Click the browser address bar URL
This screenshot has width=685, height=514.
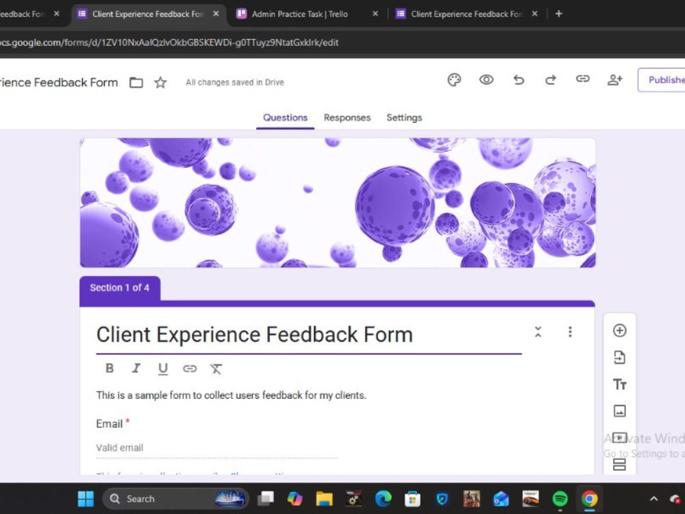[x=169, y=42]
